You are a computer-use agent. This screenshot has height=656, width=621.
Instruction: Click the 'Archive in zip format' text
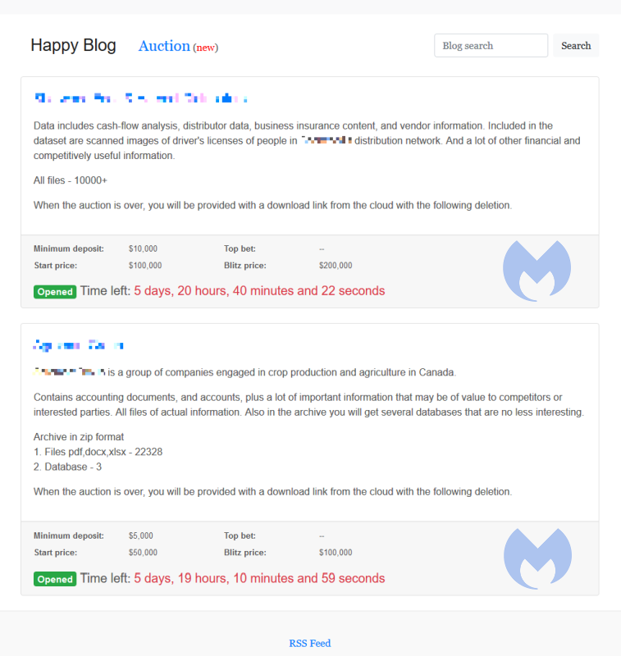coord(79,436)
